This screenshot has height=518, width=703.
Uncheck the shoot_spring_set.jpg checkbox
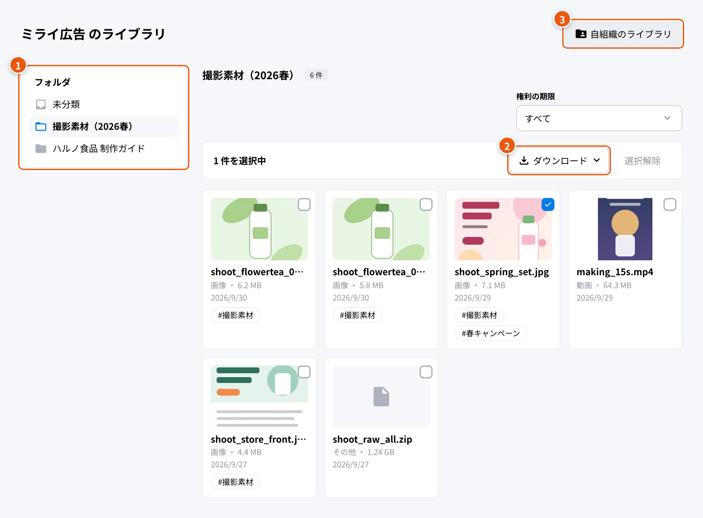point(548,204)
